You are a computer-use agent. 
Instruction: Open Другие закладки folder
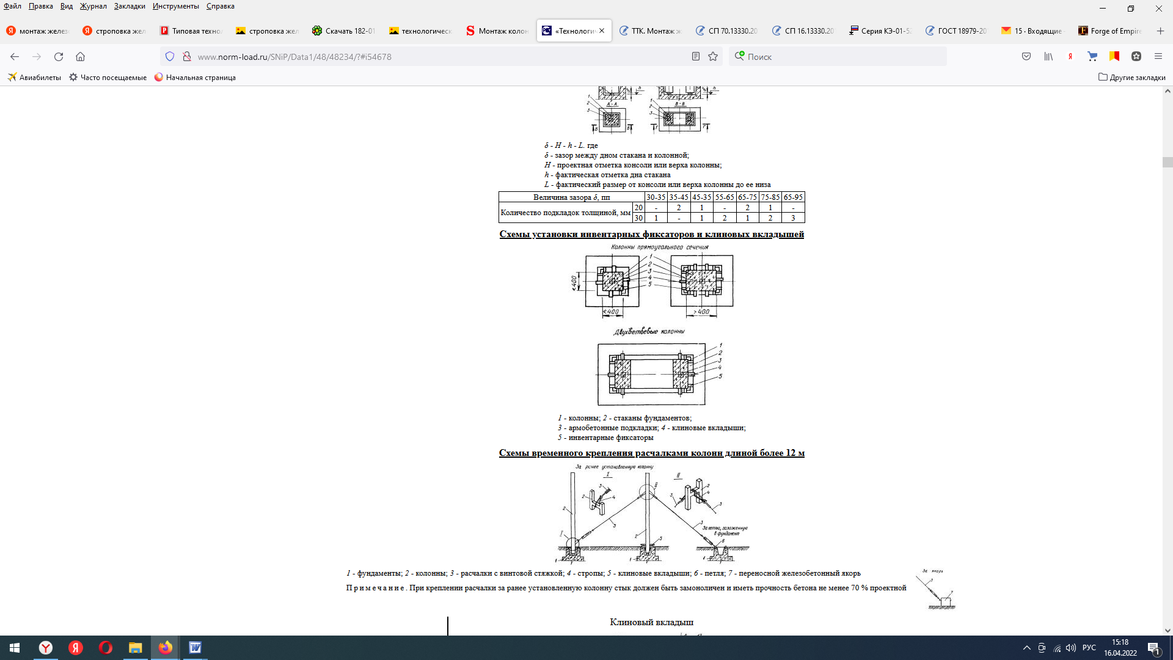tap(1132, 78)
